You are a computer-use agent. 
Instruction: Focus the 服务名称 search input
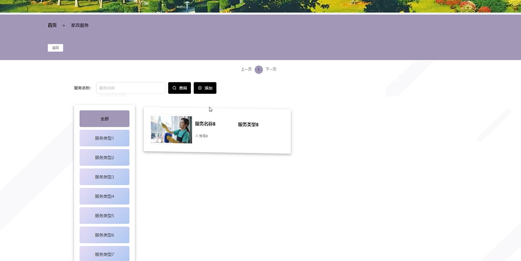pyautogui.click(x=130, y=88)
